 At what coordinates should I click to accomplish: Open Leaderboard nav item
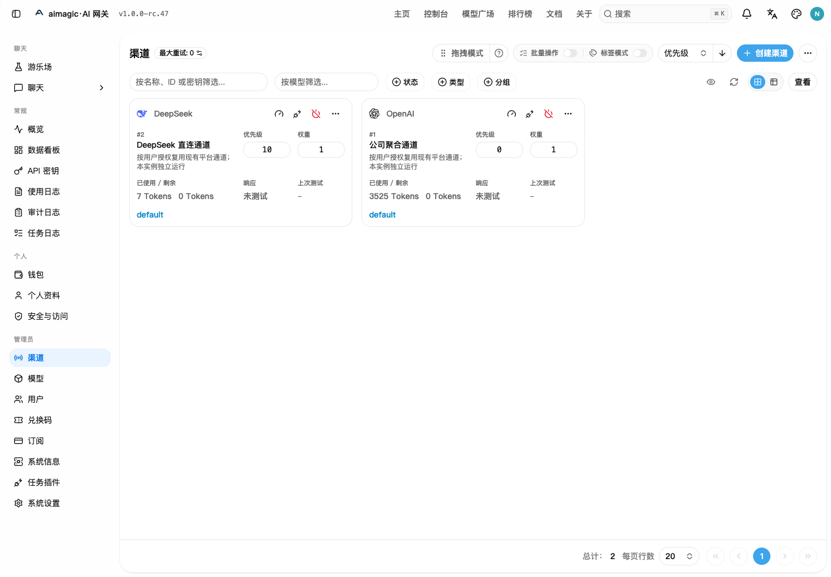[520, 14]
